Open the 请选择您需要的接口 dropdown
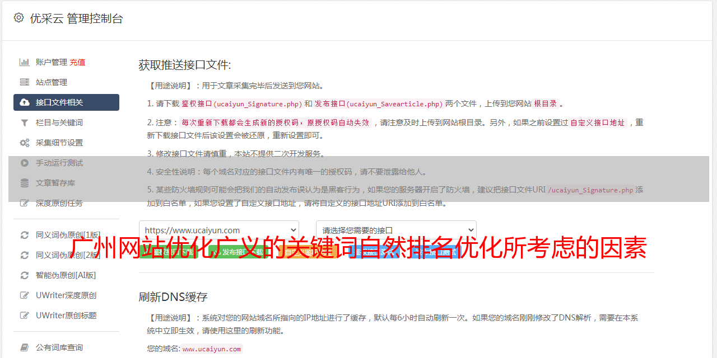717x358 pixels. [396, 230]
